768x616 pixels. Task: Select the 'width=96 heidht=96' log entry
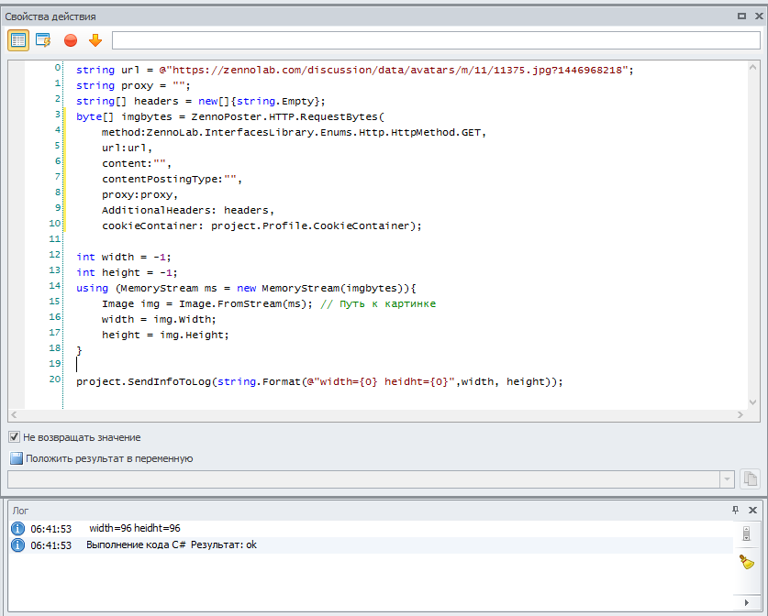(134, 529)
